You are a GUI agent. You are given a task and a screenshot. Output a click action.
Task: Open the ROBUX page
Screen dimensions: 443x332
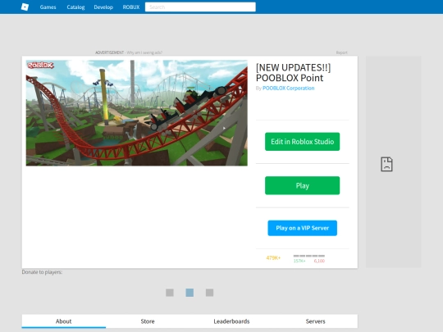[x=131, y=7]
